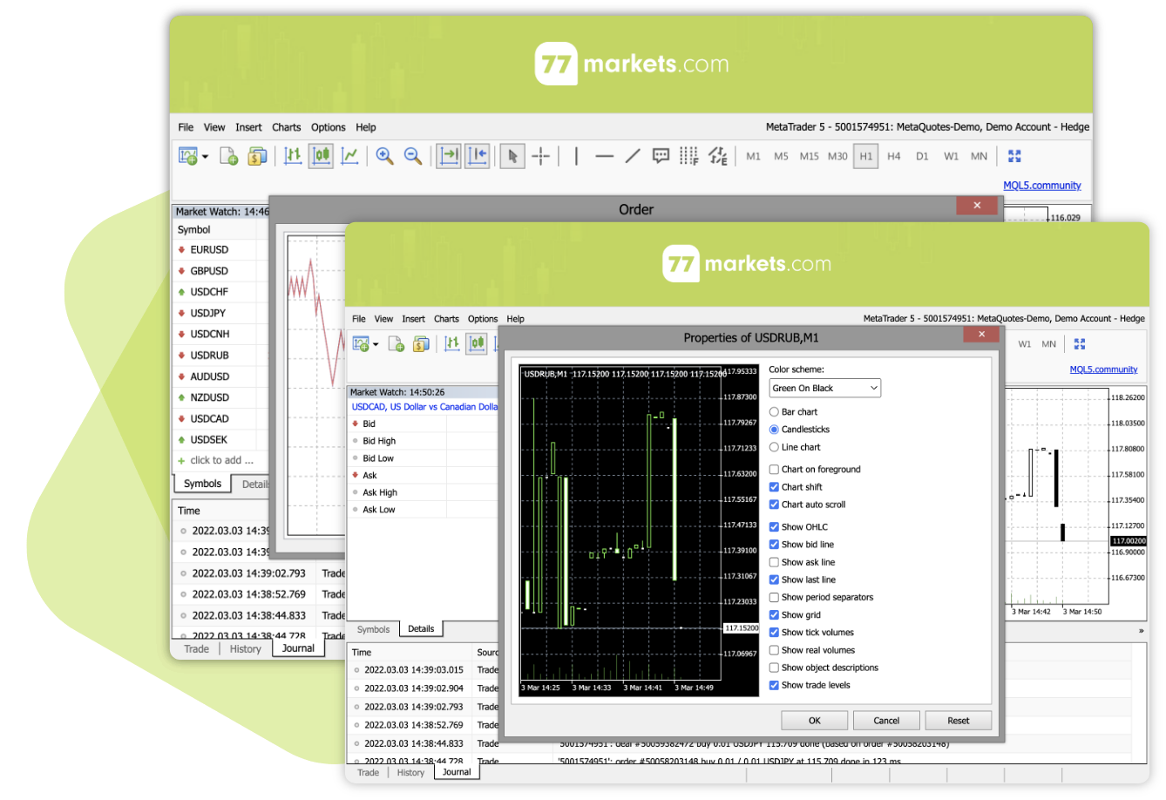The height and width of the screenshot is (800, 1166).
Task: Select the Trendline drawing tool
Action: point(633,156)
